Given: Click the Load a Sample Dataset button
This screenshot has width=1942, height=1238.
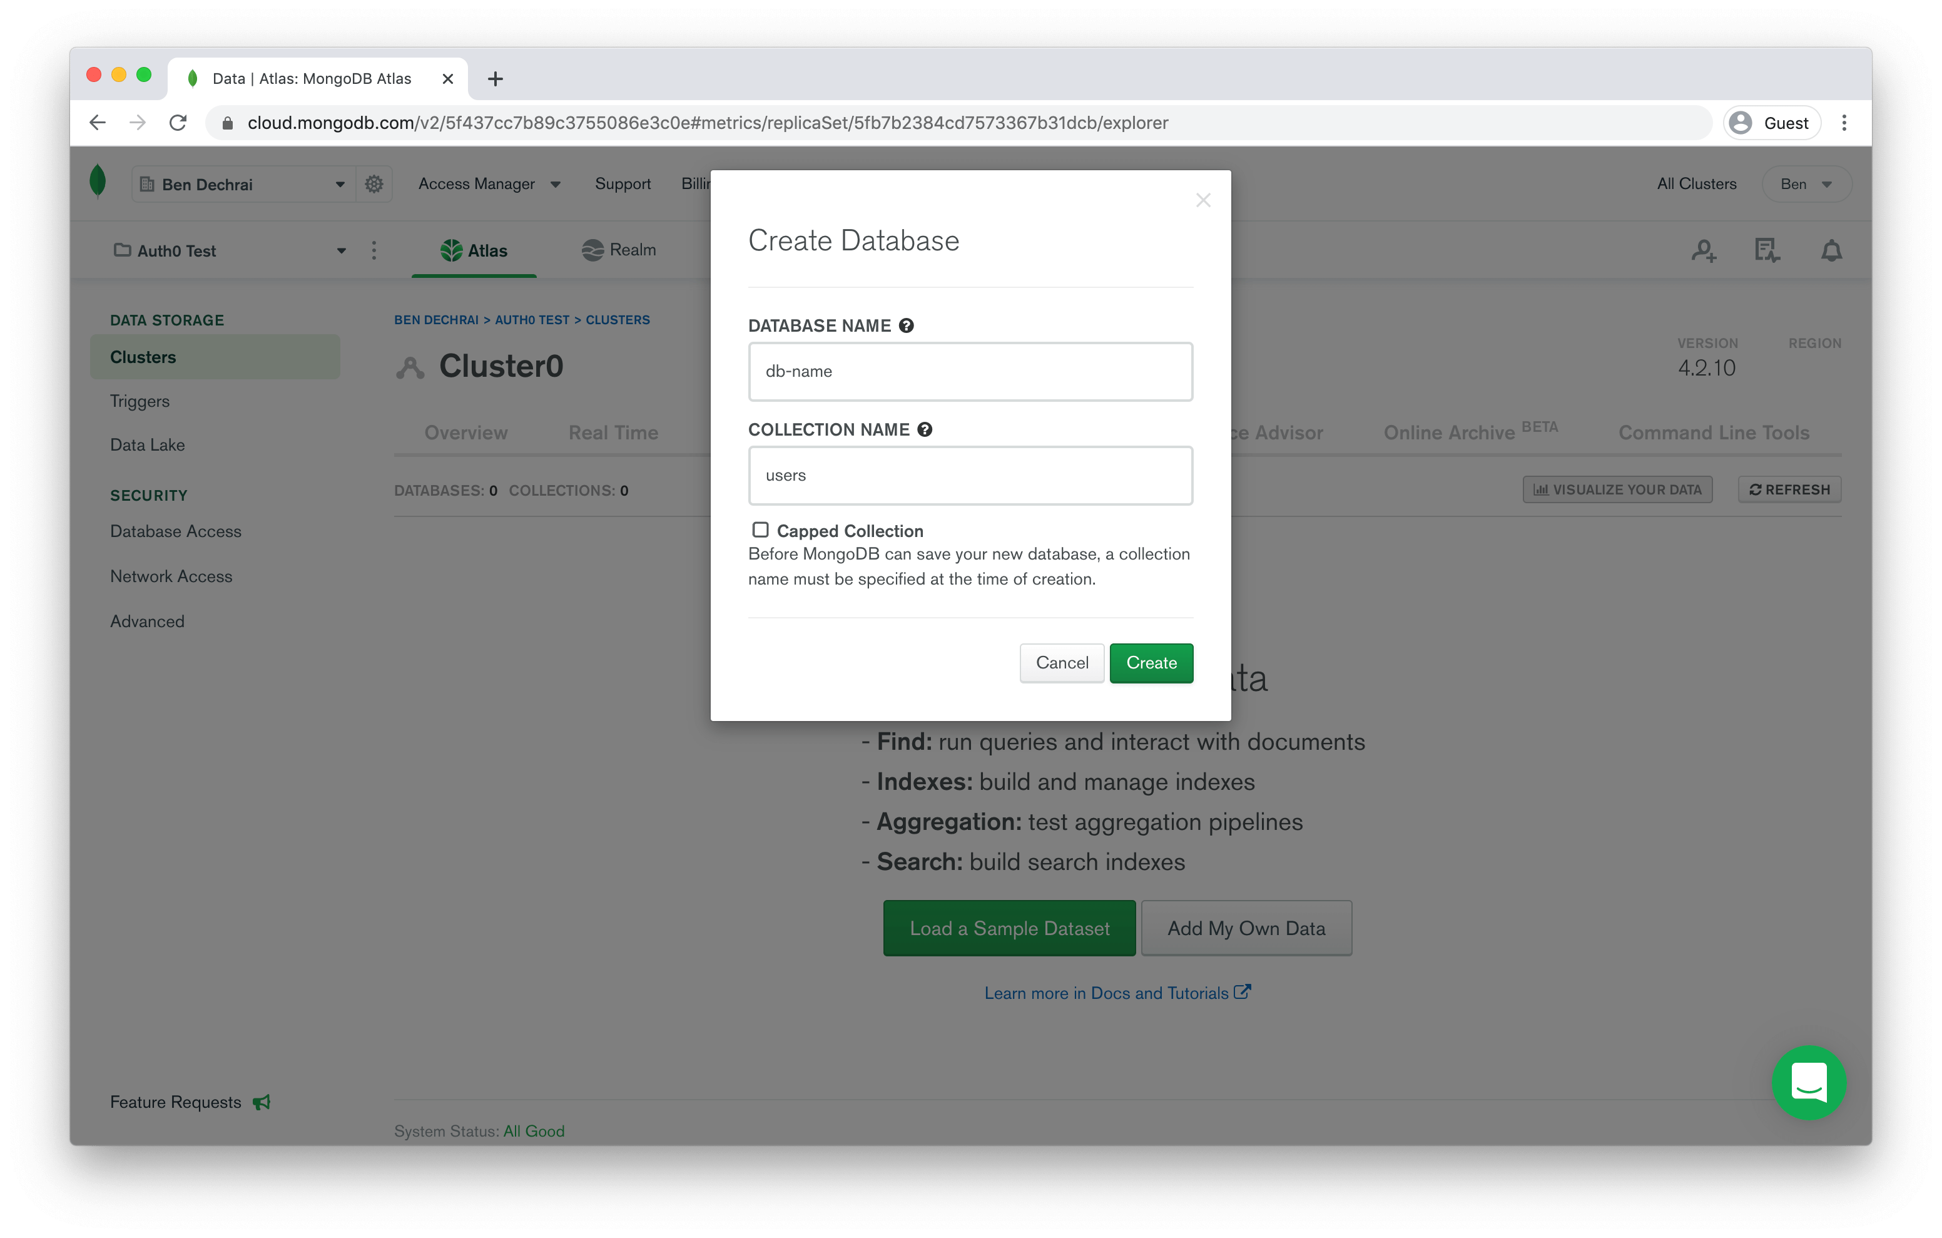Looking at the screenshot, I should click(1009, 928).
